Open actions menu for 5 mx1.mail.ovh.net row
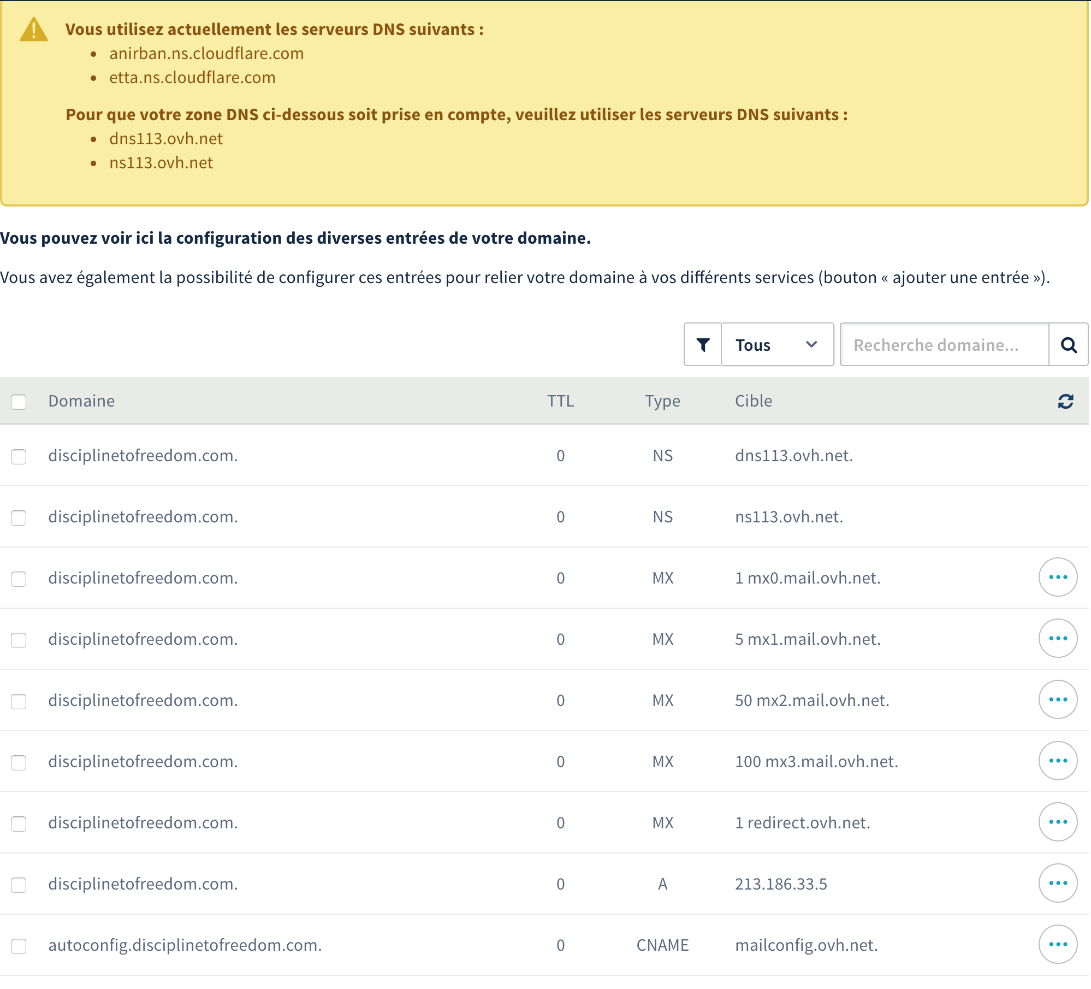Viewport: 1091px width, 989px height. 1058,639
